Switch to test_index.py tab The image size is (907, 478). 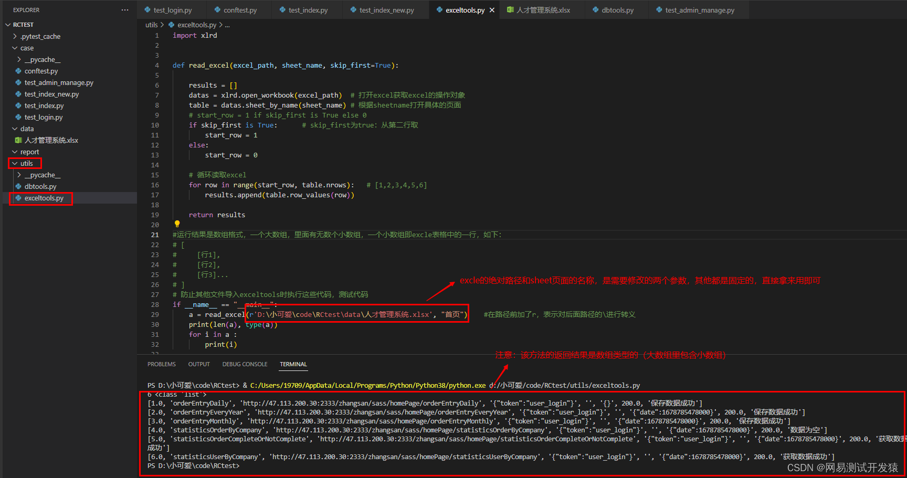308,10
